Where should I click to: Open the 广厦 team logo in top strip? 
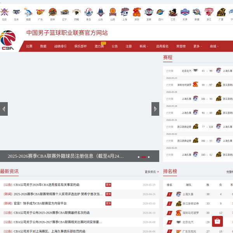tap(221, 12)
